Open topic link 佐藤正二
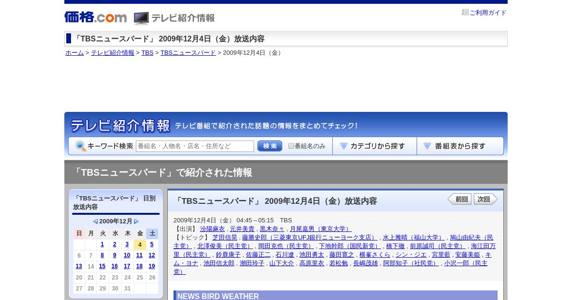 [x=258, y=255]
